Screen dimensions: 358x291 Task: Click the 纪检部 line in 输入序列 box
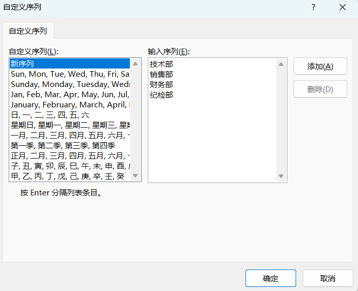[162, 95]
